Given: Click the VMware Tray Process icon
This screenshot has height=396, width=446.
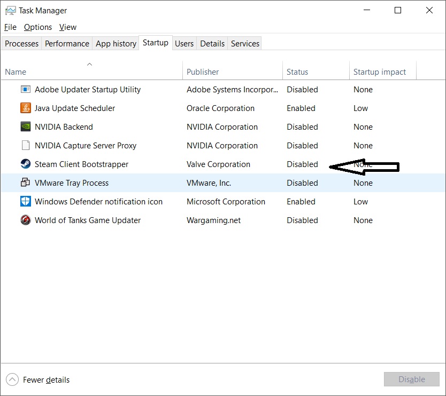Looking at the screenshot, I should point(25,183).
